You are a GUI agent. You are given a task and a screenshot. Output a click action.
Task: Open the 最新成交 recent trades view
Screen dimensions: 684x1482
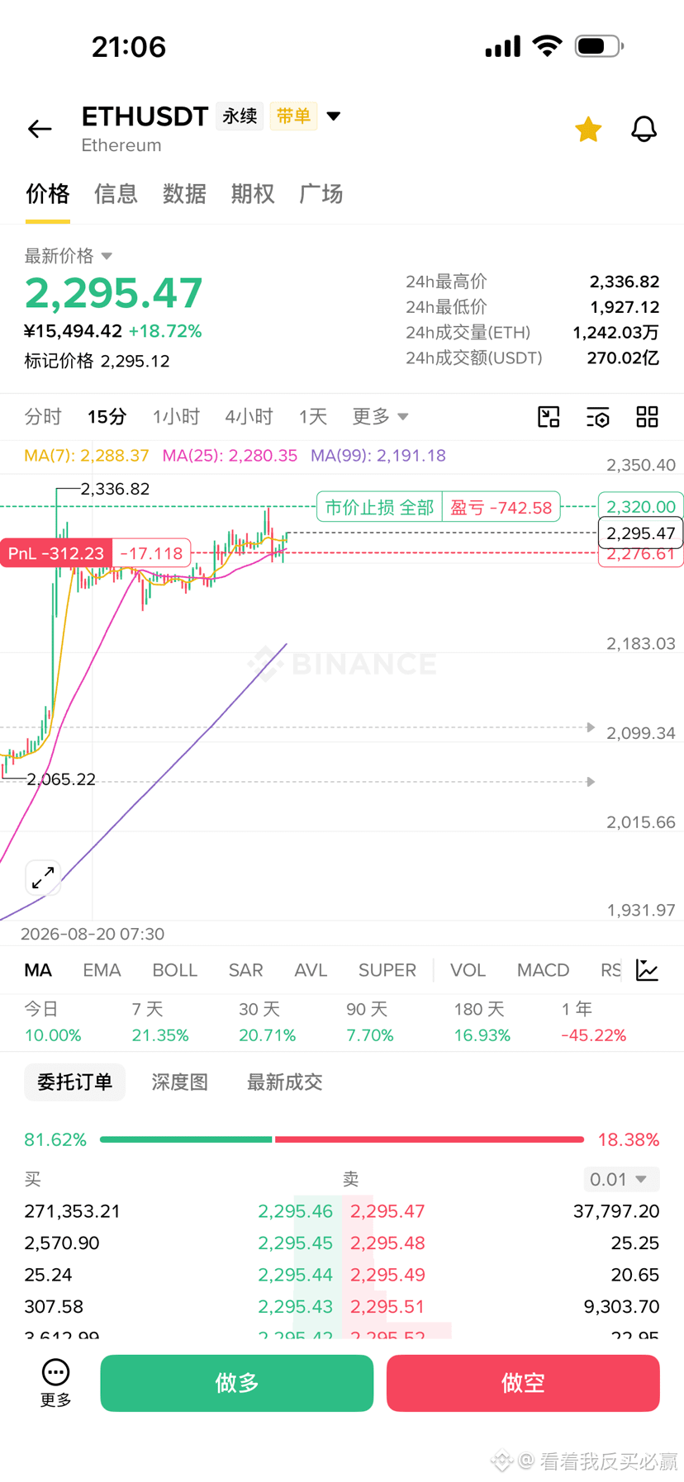[x=285, y=1082]
